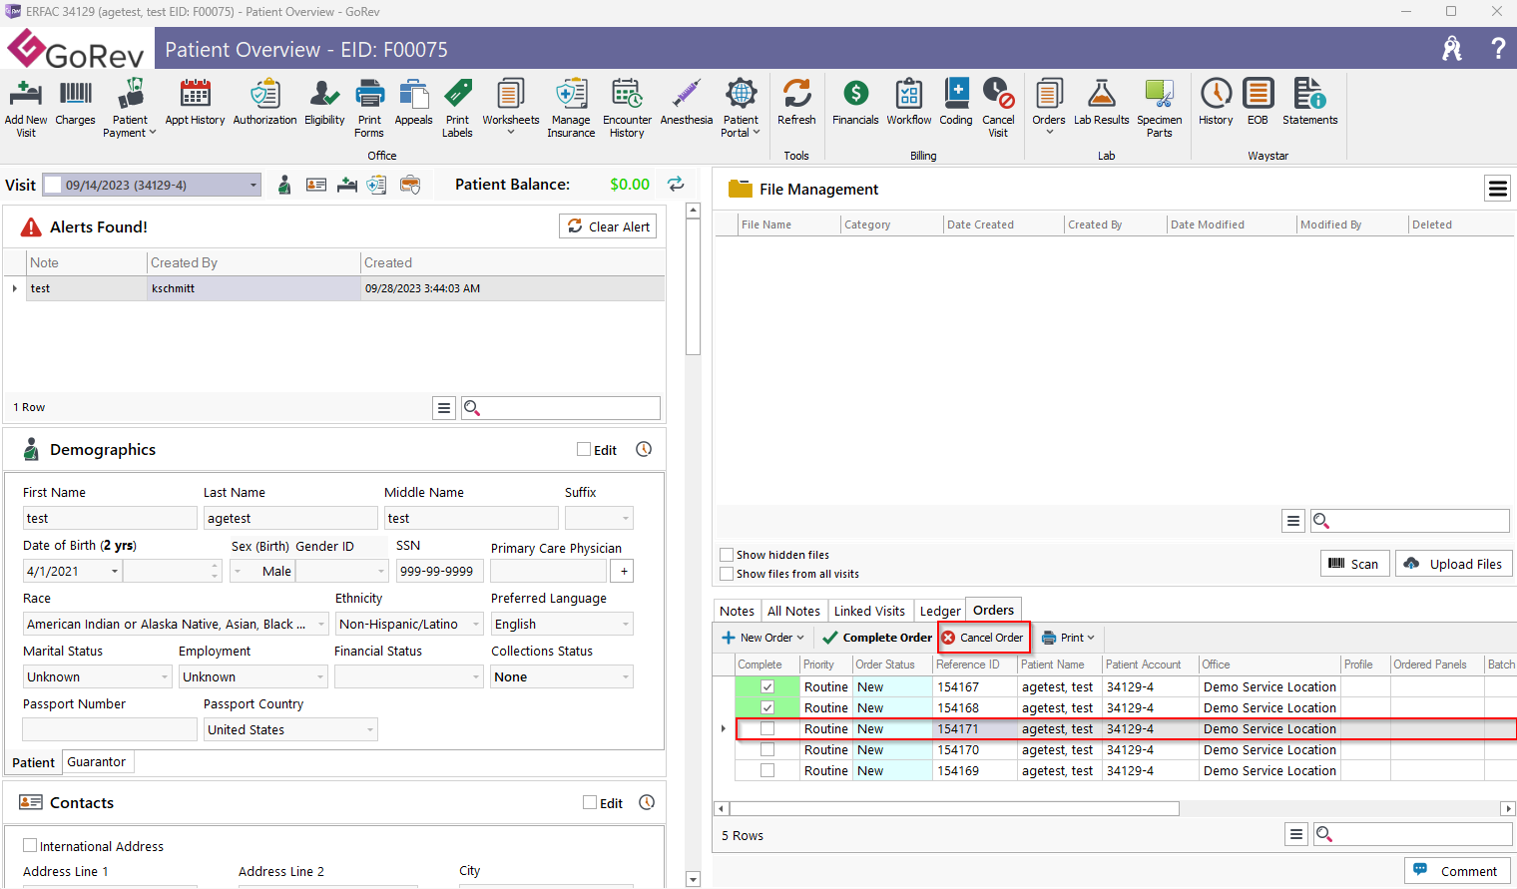Open New Order menu

762,638
